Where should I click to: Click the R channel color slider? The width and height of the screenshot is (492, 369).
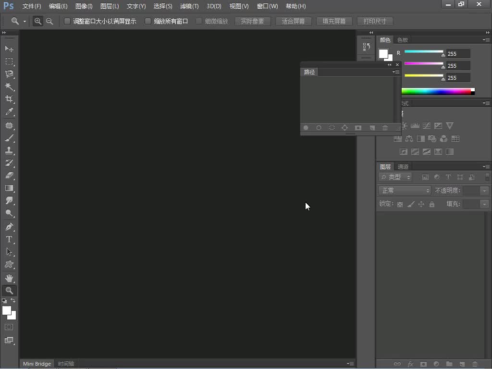[x=424, y=52]
